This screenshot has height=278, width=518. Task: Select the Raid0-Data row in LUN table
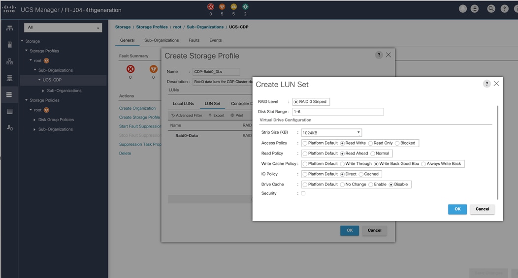coord(210,136)
